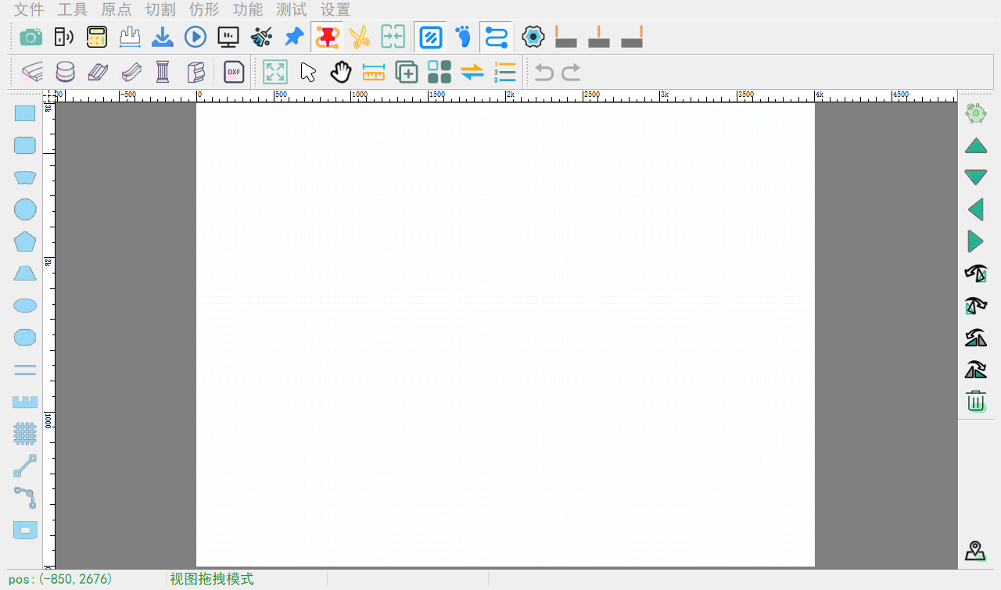Viewport: 1001px width, 590px height.
Task: Click the trash delete icon
Action: (976, 402)
